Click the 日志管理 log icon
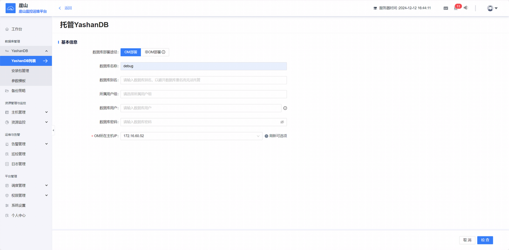Screen dimensions: 509x250 (x=7, y=164)
